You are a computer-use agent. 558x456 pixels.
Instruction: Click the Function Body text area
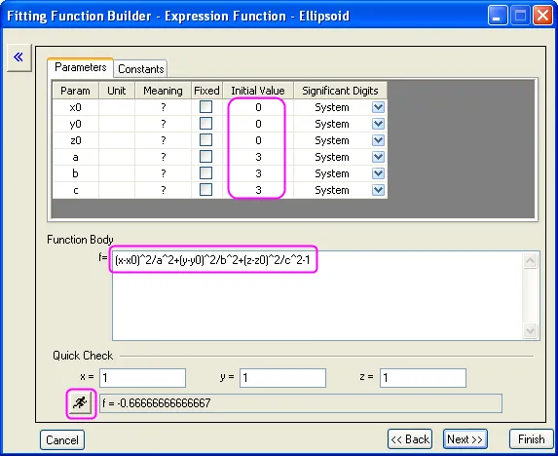point(317,295)
